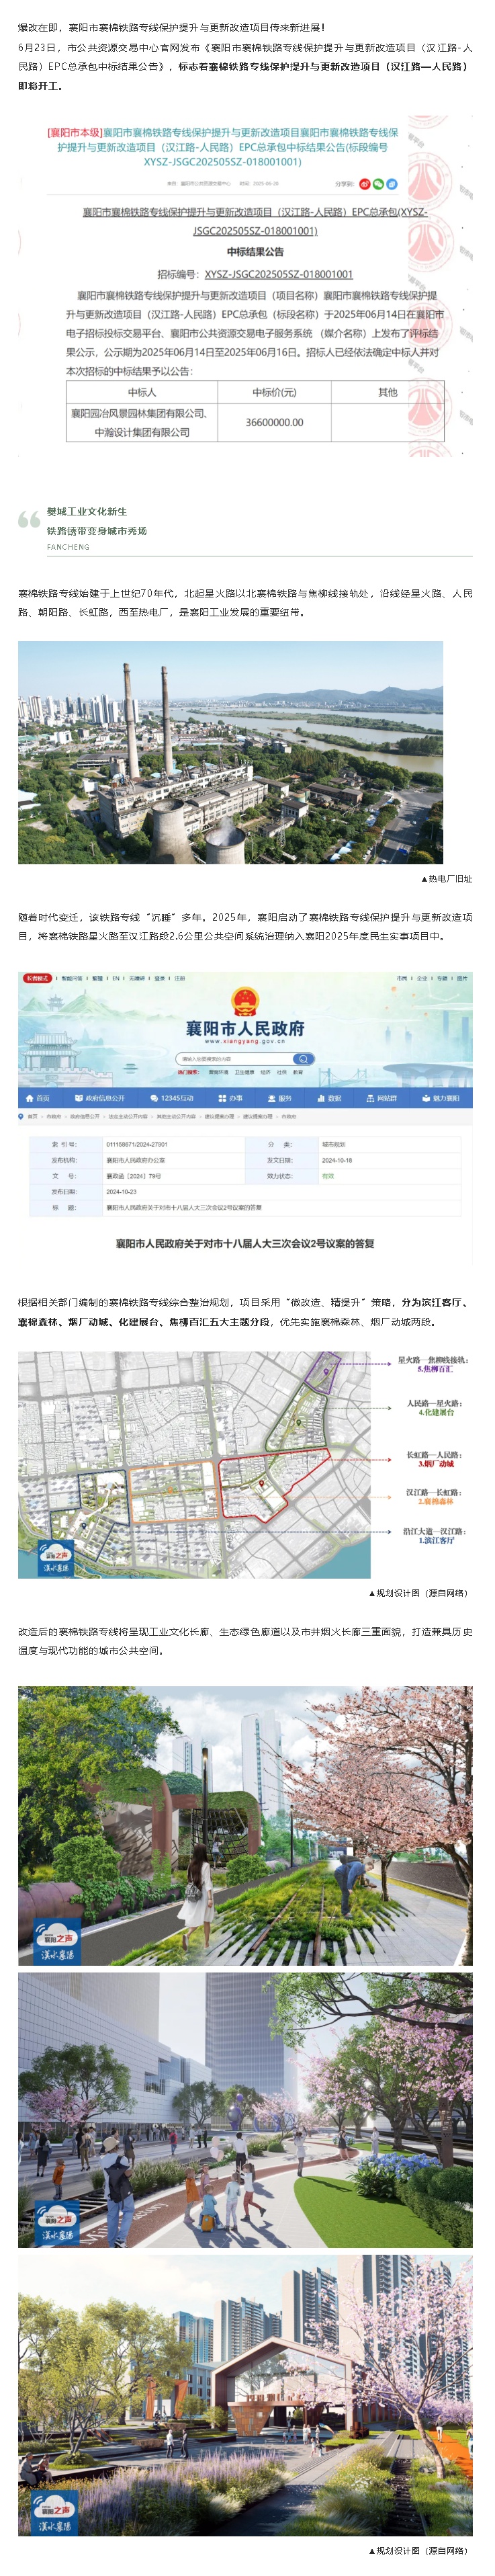This screenshot has width=495, height=2576.
Task: Click the government site search input field
Action: click(x=235, y=1059)
